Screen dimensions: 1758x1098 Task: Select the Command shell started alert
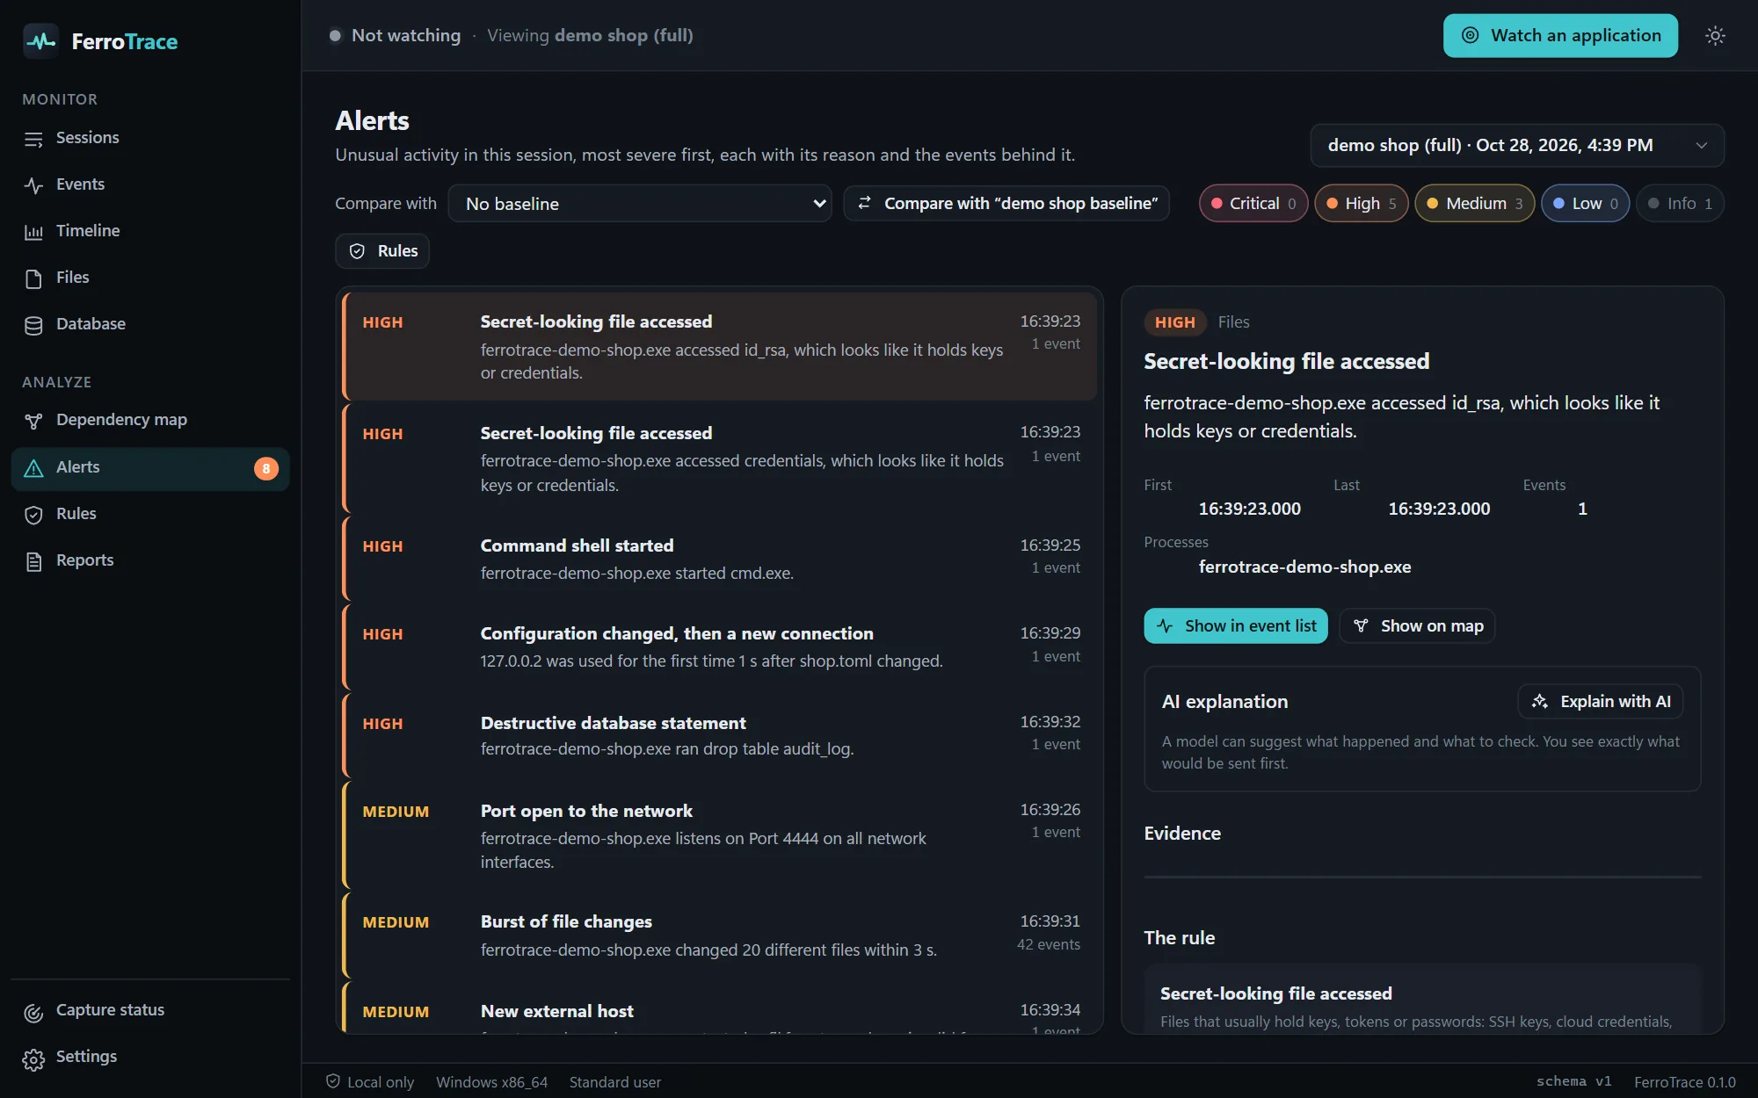click(x=720, y=559)
